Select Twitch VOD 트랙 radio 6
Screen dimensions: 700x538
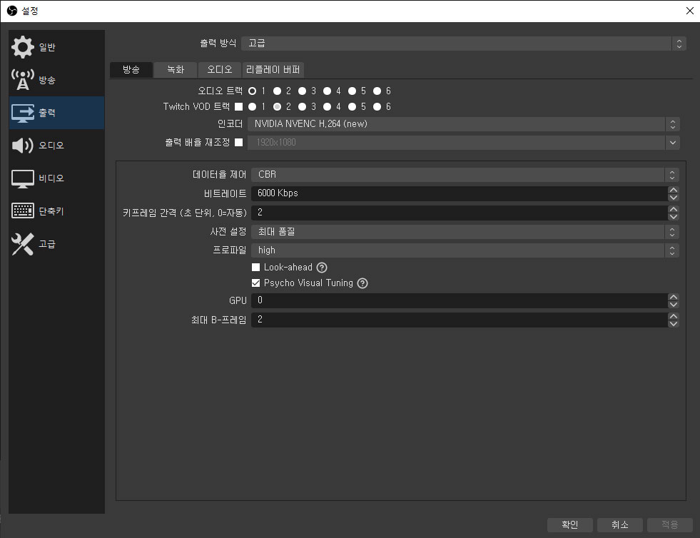[377, 107]
